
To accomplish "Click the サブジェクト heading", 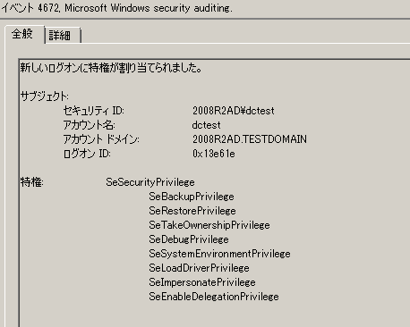I will tap(45, 96).
